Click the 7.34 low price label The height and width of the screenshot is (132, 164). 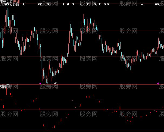tap(54, 82)
